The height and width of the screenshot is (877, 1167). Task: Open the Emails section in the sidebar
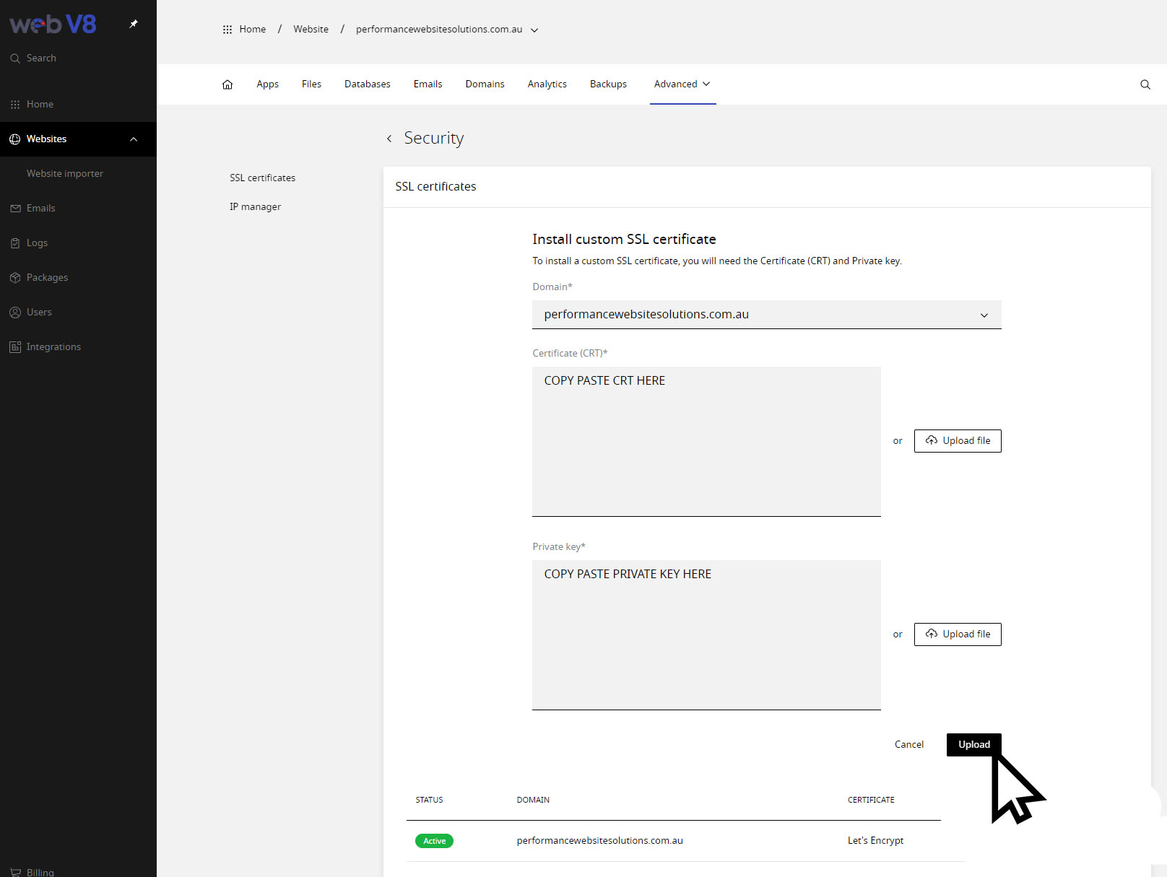(x=40, y=208)
